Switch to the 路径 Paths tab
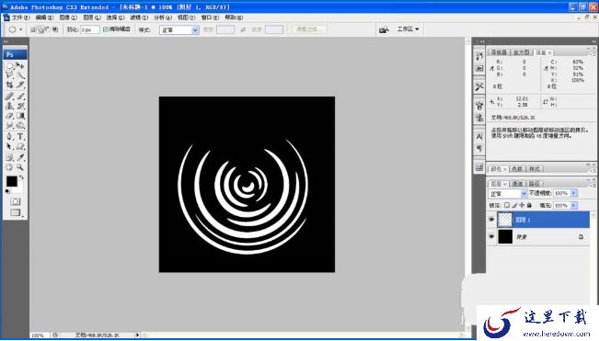This screenshot has height=341, width=599. click(534, 184)
